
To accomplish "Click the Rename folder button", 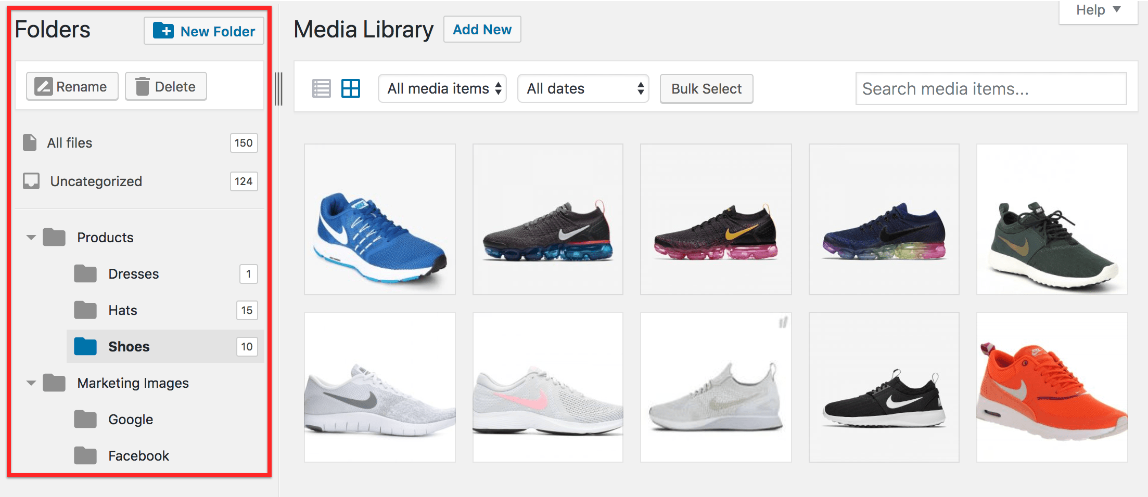I will [72, 86].
